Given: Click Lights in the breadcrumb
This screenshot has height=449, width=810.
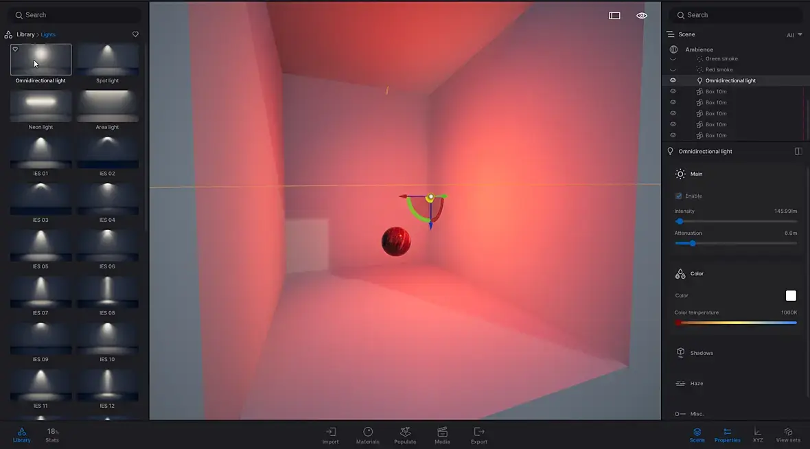Looking at the screenshot, I should pyautogui.click(x=48, y=34).
